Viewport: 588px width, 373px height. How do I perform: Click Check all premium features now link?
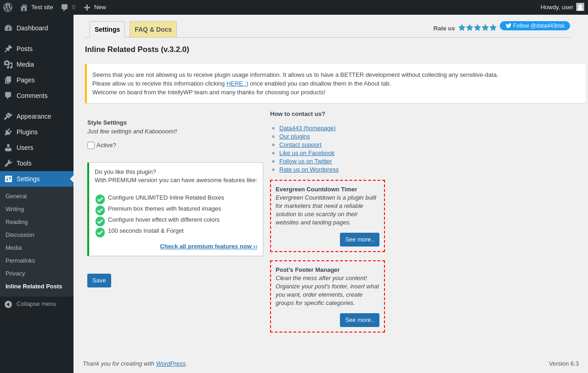[x=209, y=247]
